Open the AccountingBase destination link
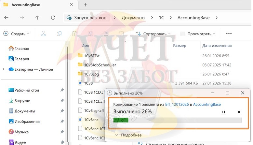 [207, 104]
